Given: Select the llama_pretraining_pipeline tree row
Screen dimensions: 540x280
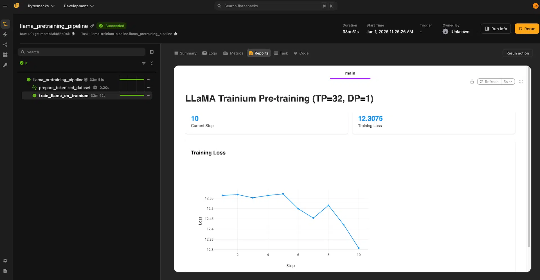Looking at the screenshot, I should click(x=87, y=80).
